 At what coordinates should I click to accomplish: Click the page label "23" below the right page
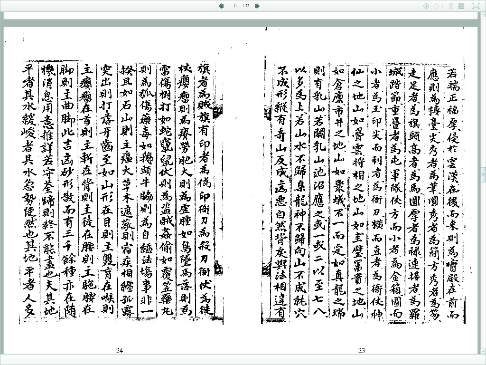(x=362, y=351)
